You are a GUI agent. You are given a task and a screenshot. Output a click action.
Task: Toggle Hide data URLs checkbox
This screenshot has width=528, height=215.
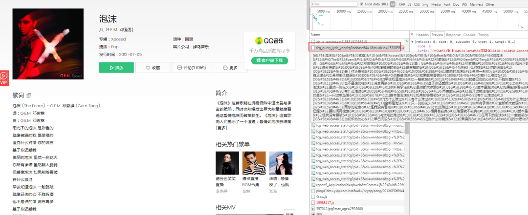click(362, 4)
